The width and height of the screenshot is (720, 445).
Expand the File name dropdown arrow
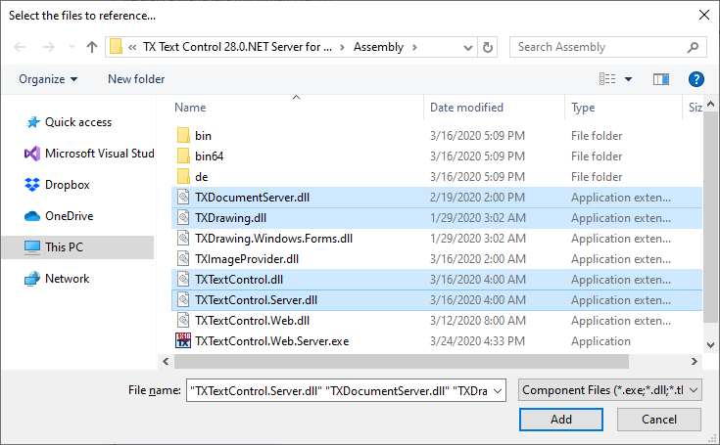(x=498, y=391)
